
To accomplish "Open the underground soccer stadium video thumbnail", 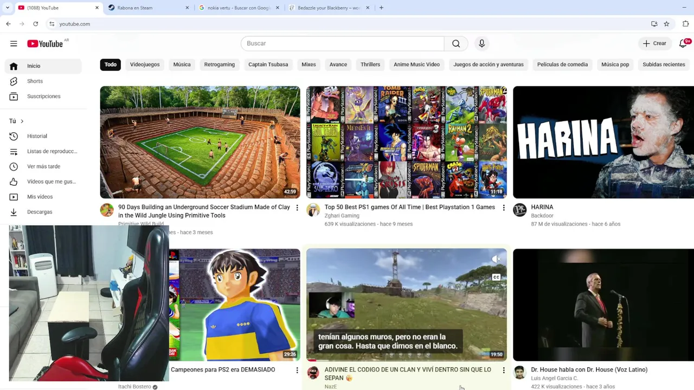I will pos(200,142).
